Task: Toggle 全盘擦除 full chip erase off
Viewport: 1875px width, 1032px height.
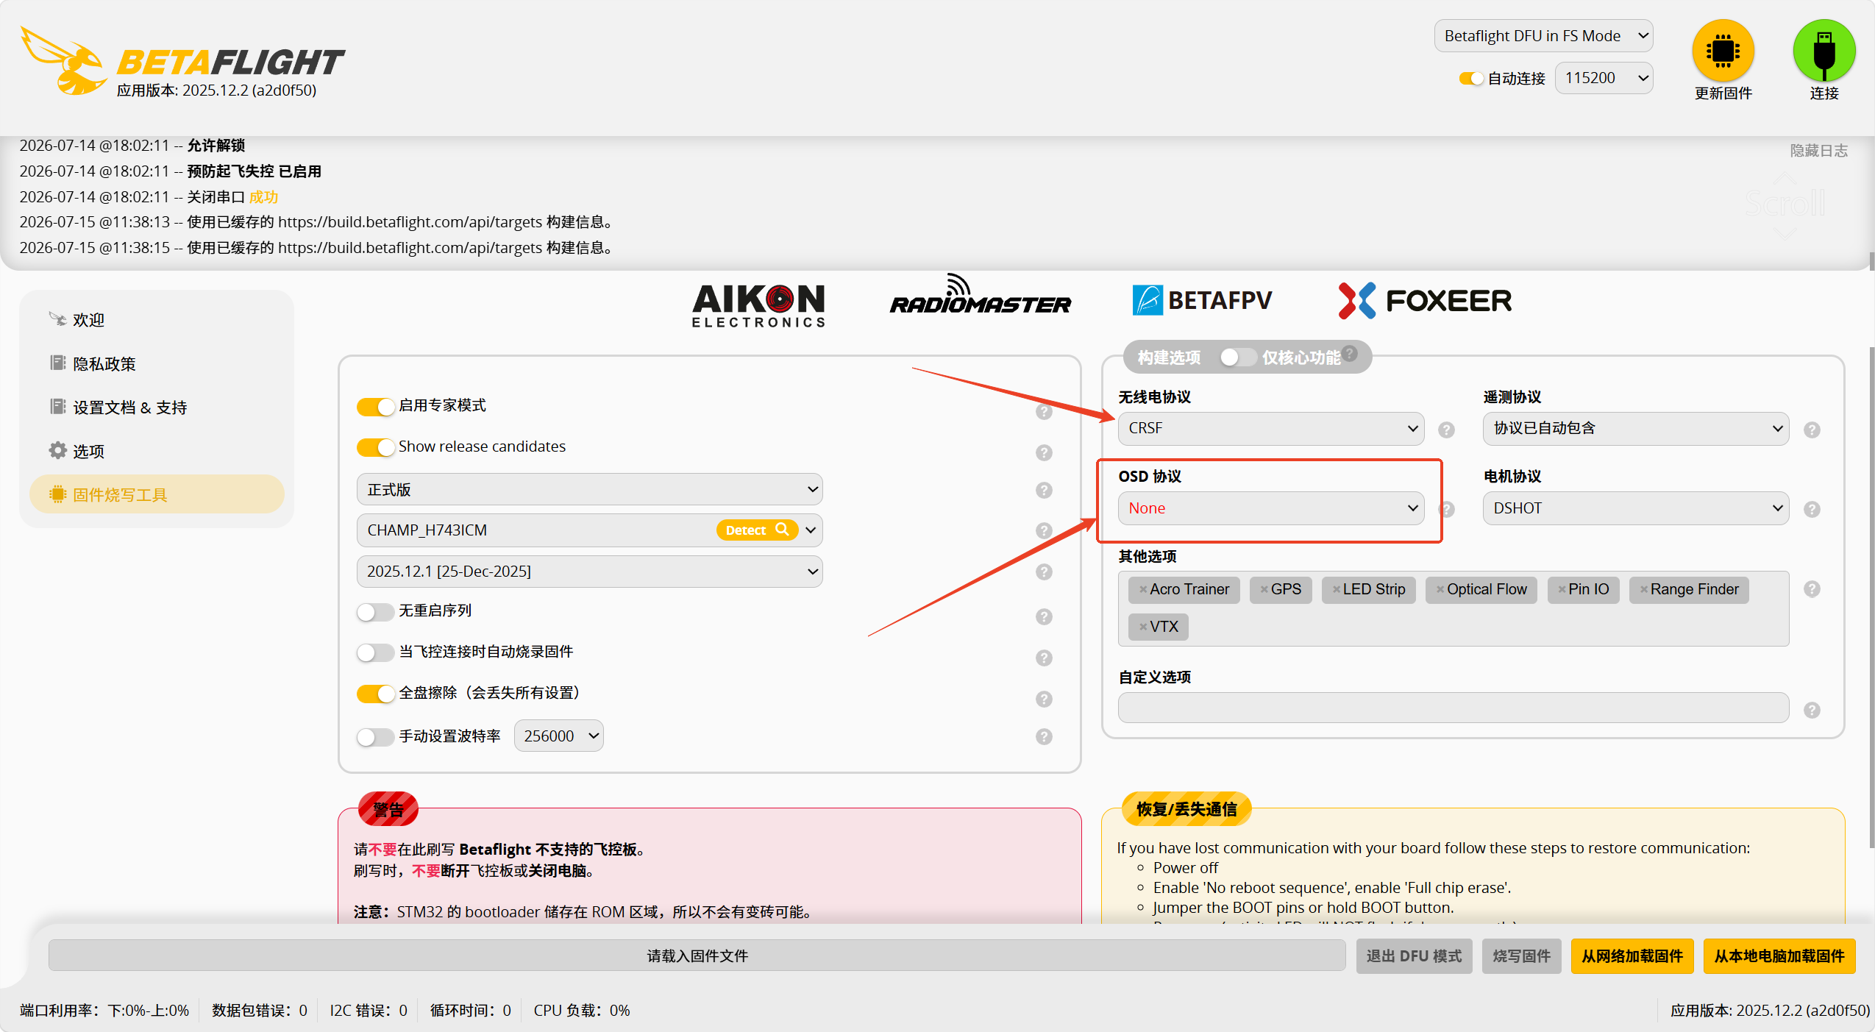Action: (376, 693)
